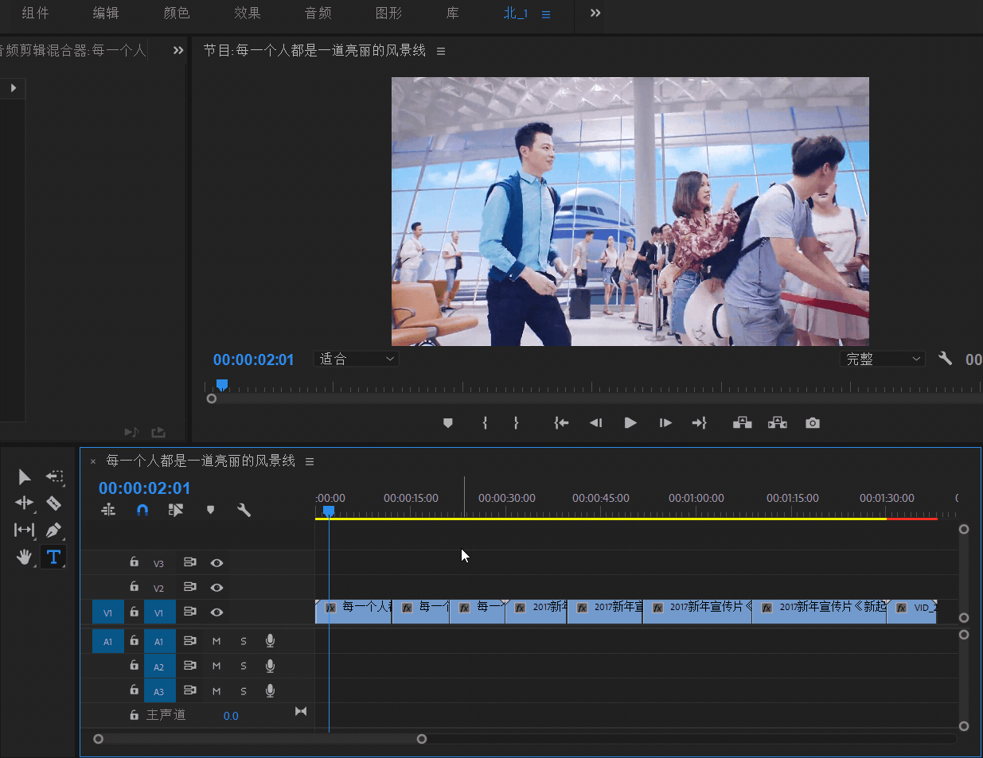Select the Type tool in the toolbox
The width and height of the screenshot is (983, 758).
tap(53, 557)
